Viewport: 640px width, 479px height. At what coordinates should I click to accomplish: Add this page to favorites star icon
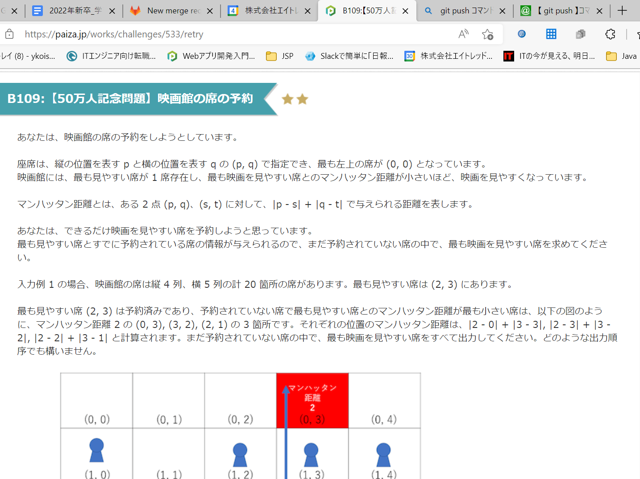point(487,34)
